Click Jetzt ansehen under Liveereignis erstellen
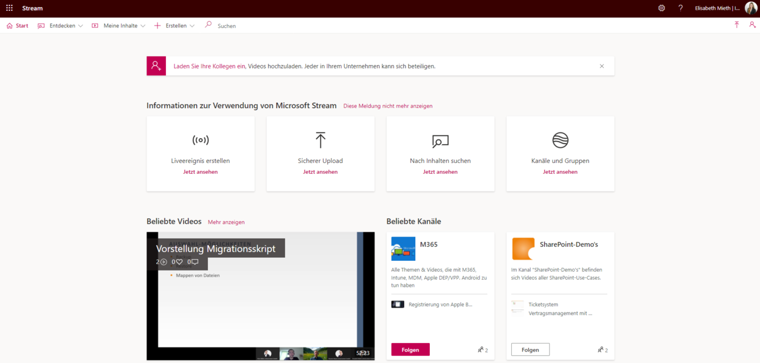This screenshot has width=760, height=363. coord(201,172)
